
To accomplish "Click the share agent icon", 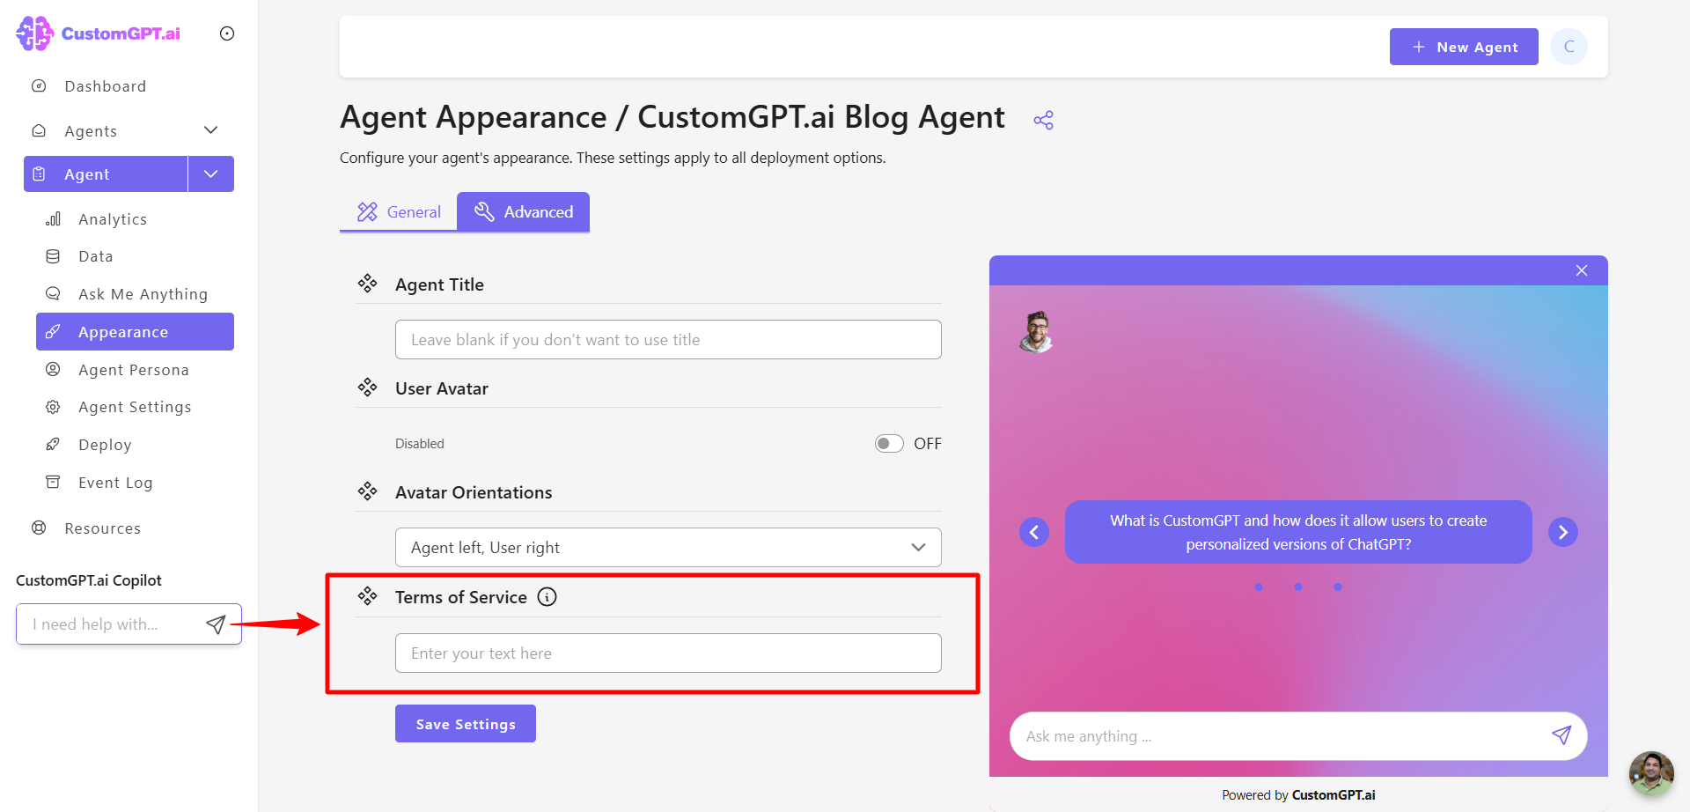I will pos(1043,121).
